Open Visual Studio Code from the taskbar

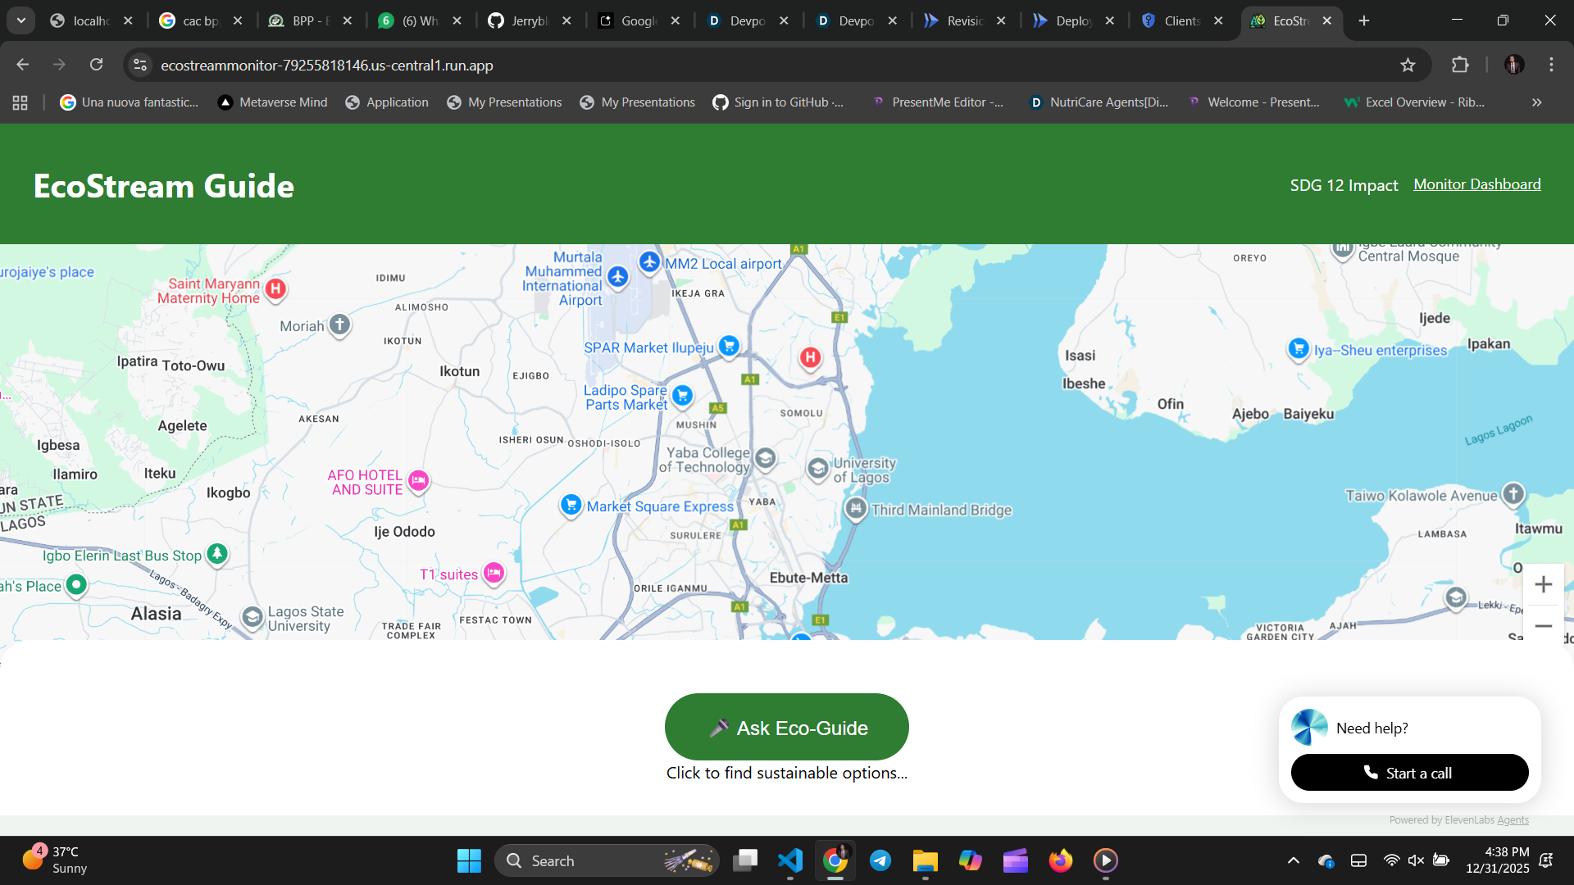tap(789, 860)
